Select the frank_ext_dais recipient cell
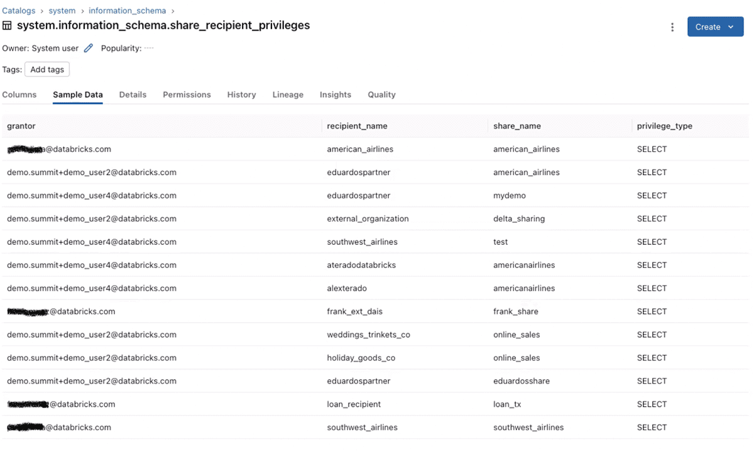The image size is (754, 452). click(x=354, y=311)
